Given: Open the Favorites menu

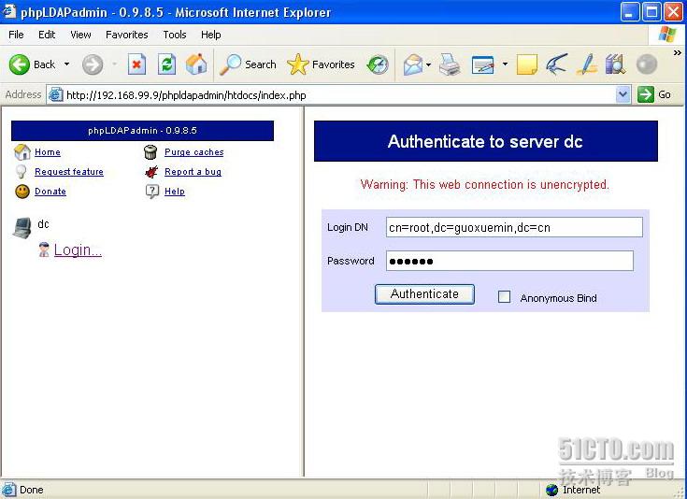Looking at the screenshot, I should click(126, 35).
